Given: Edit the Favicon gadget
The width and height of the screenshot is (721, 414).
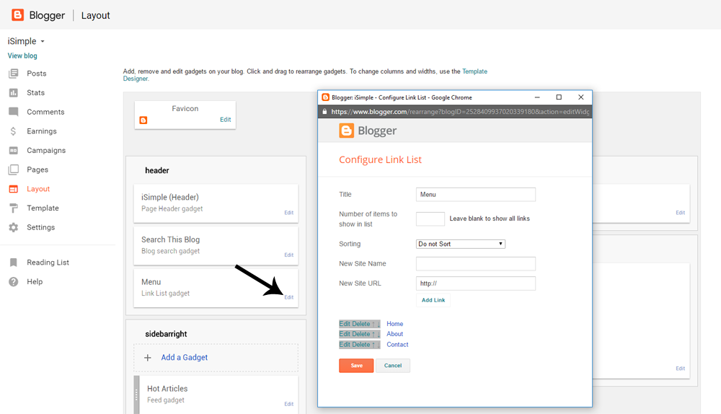Looking at the screenshot, I should (225, 120).
